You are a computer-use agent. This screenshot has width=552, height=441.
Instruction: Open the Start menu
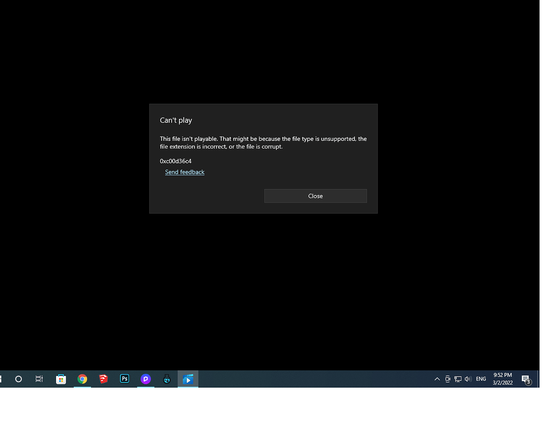pos(1,379)
